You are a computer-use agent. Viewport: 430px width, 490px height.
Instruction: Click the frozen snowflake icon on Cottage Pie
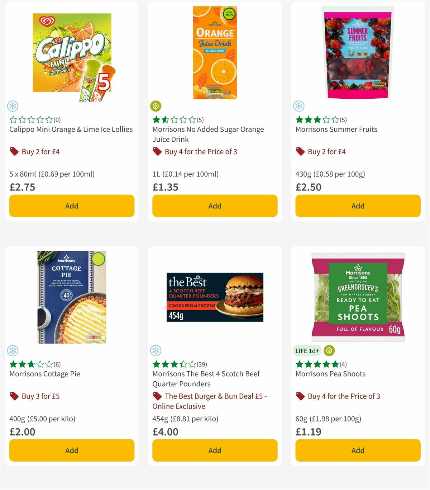(13, 350)
